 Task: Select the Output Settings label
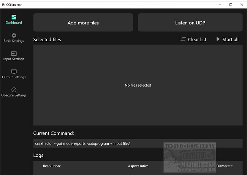click(14, 77)
